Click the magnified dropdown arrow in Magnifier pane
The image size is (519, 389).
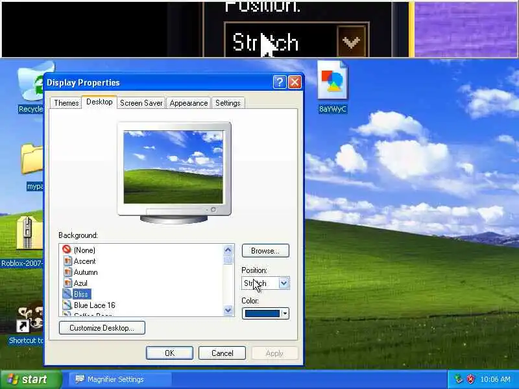(351, 41)
